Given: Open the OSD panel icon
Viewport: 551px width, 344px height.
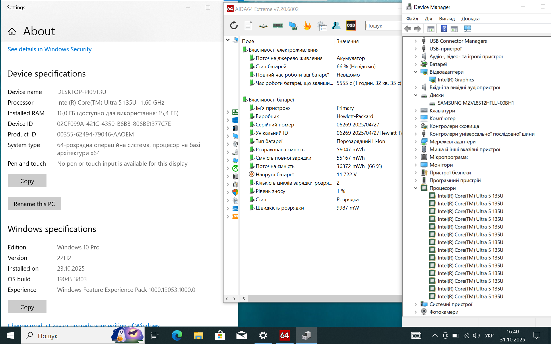Looking at the screenshot, I should coord(351,26).
